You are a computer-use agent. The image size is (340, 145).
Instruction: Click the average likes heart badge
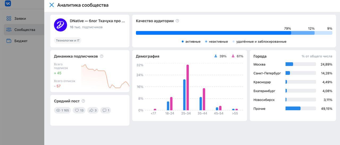pos(79,110)
